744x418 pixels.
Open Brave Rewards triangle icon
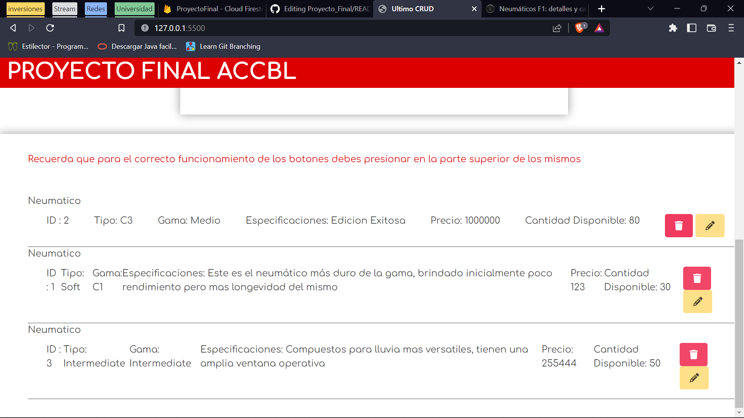point(599,28)
